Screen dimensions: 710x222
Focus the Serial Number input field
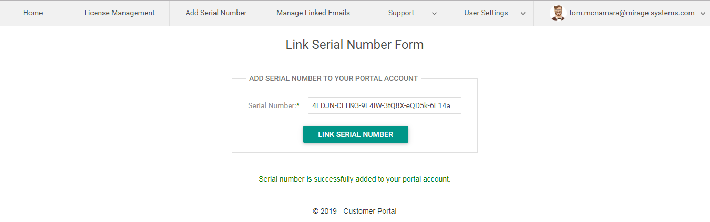384,105
